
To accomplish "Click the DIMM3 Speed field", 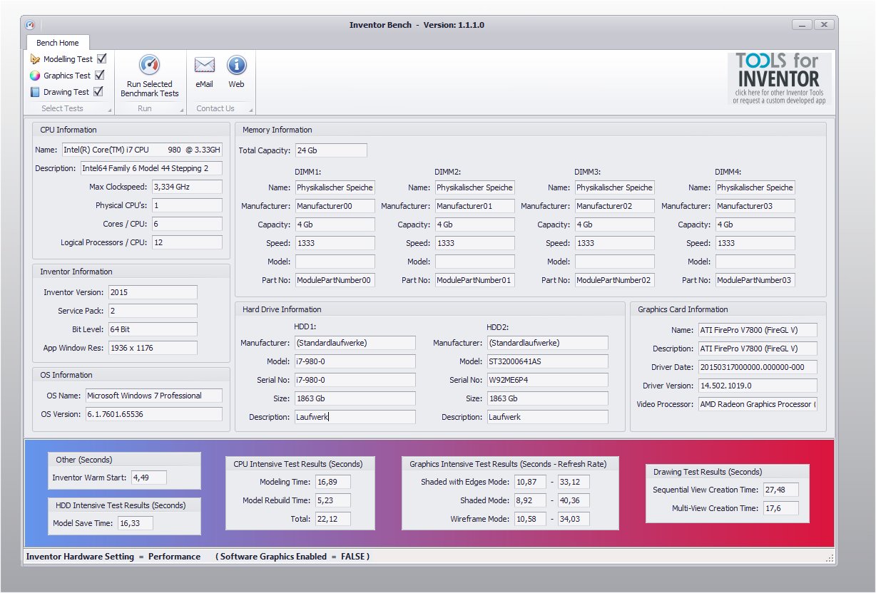I will (615, 243).
